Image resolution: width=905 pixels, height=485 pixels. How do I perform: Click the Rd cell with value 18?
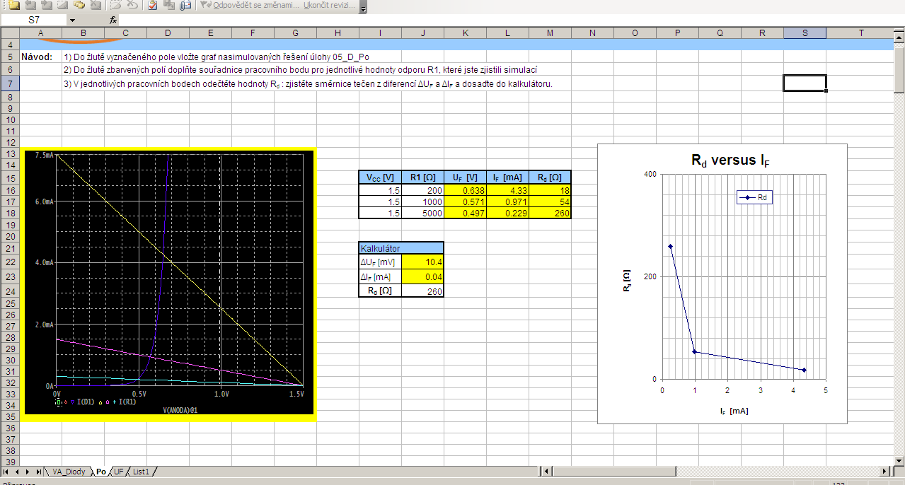point(550,190)
